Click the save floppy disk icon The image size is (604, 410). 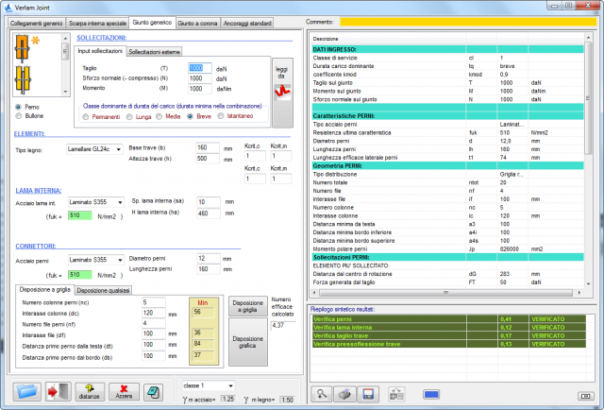tap(369, 393)
